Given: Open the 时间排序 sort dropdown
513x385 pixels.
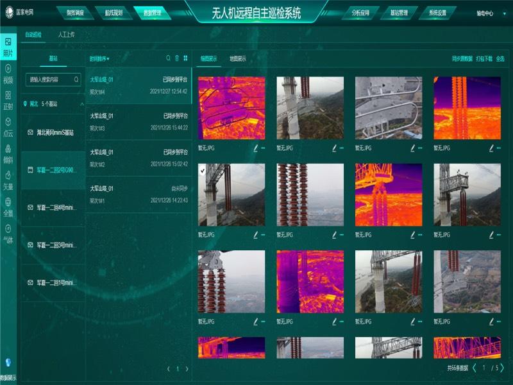Looking at the screenshot, I should tap(99, 59).
